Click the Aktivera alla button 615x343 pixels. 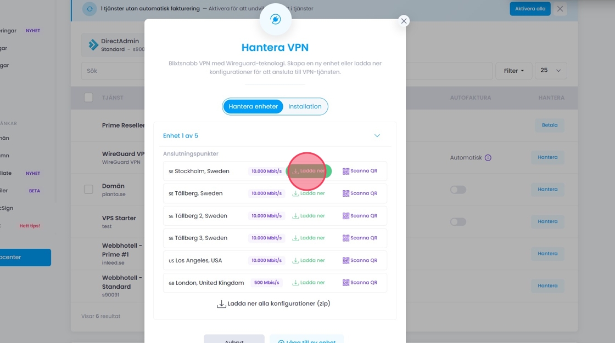pos(530,9)
